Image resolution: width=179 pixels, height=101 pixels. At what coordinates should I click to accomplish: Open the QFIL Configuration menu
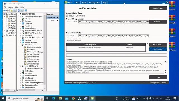coord(95,3)
